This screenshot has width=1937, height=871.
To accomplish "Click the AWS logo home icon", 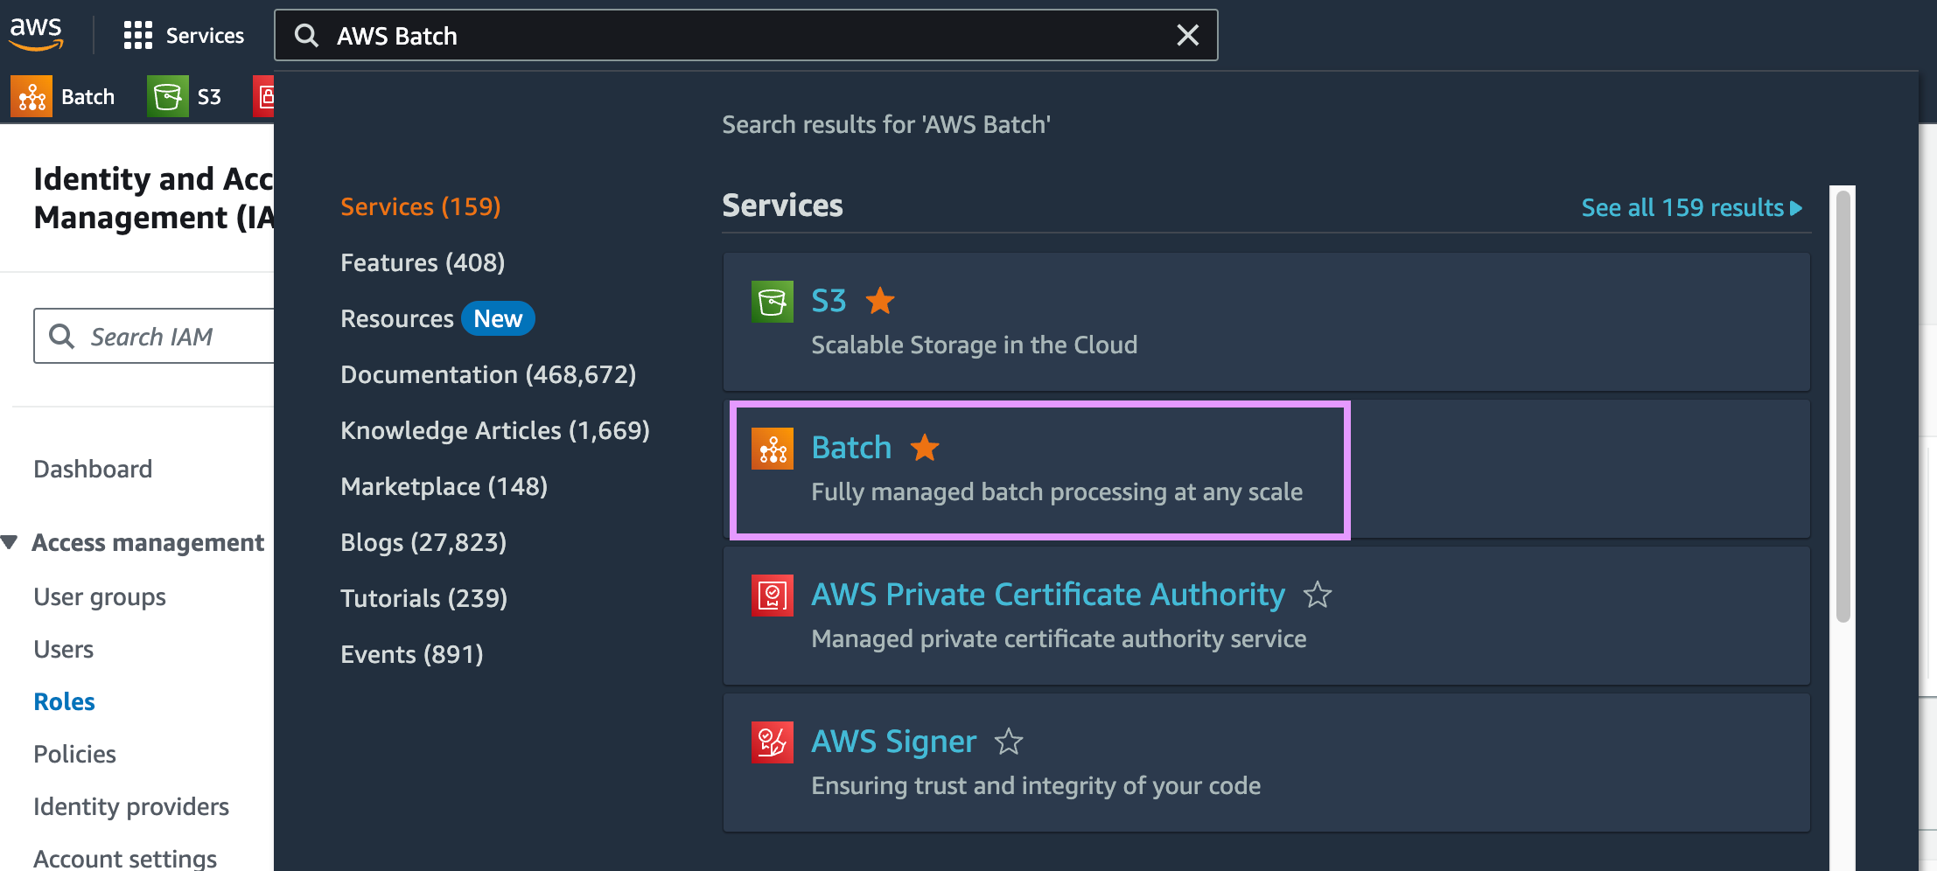I will [36, 34].
